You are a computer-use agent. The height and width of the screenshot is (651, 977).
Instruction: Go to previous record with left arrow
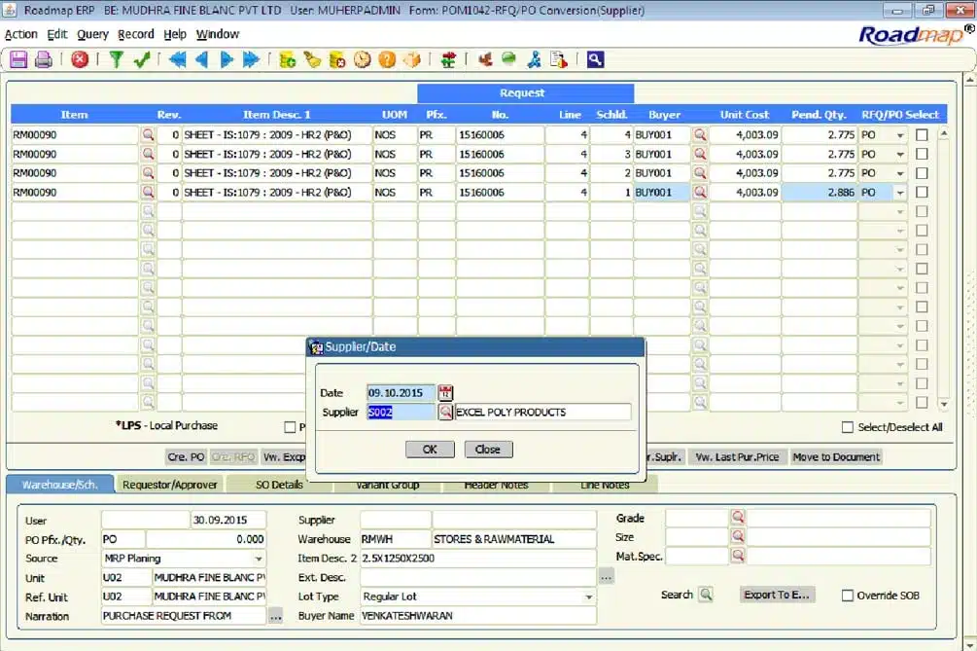point(201,60)
